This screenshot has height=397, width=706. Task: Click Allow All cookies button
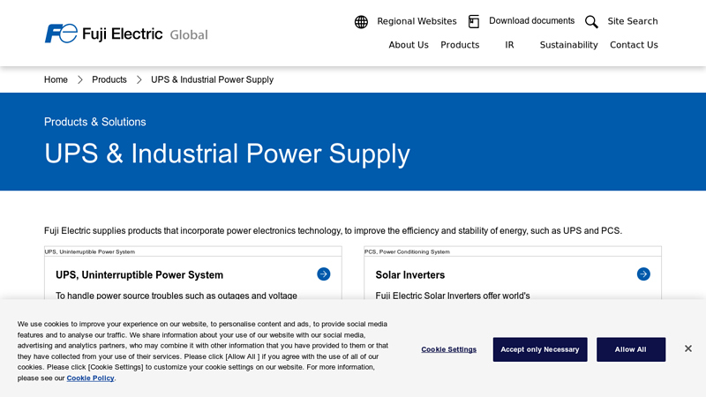[x=631, y=349]
